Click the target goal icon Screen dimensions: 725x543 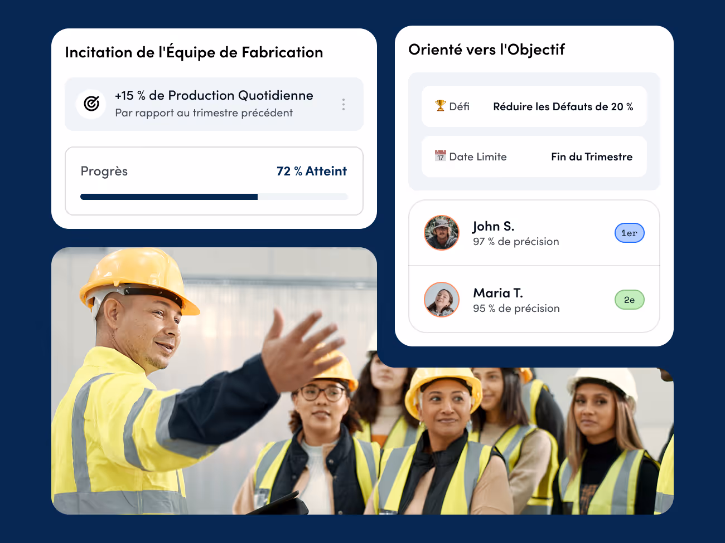click(91, 104)
